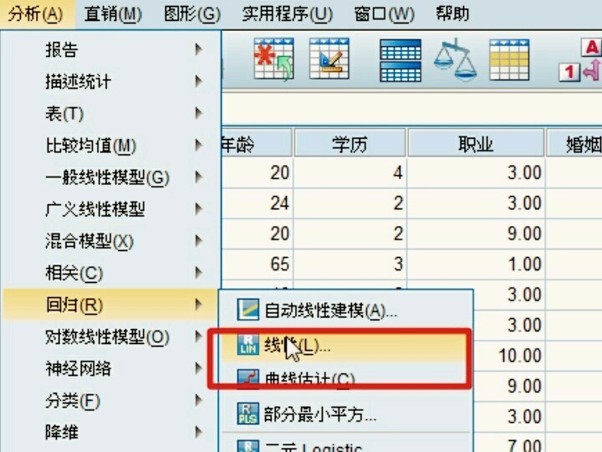Open the 实用程序(U) menu
This screenshot has height=452, width=602.
click(288, 14)
